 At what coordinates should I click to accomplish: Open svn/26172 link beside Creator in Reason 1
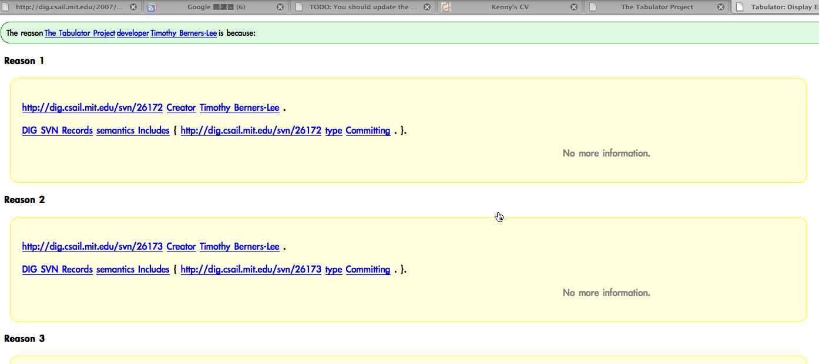92,108
